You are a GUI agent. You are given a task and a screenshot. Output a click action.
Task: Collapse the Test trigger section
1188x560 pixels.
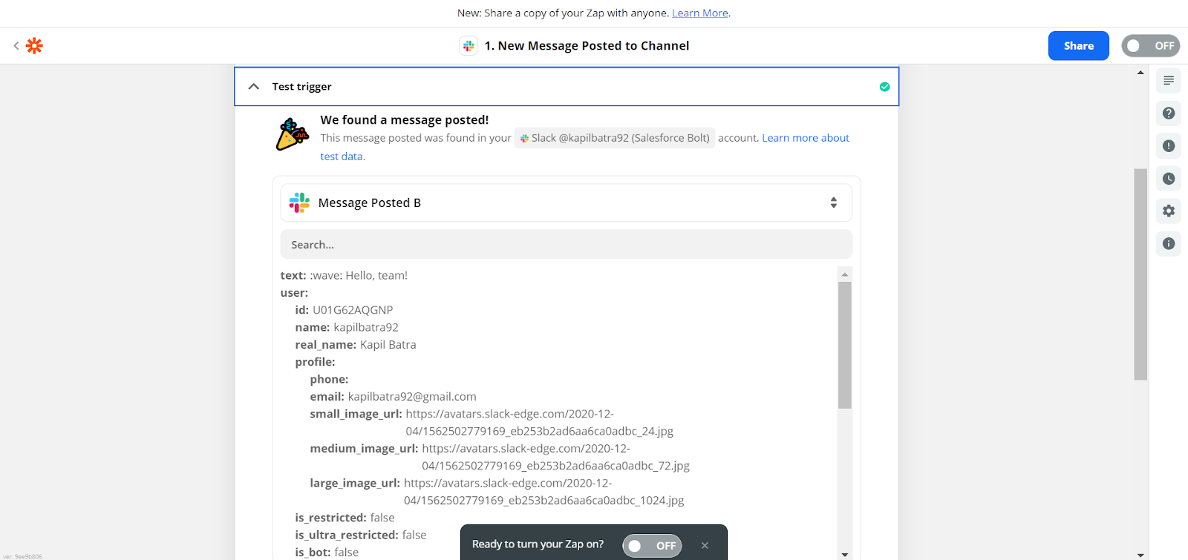[x=254, y=87]
